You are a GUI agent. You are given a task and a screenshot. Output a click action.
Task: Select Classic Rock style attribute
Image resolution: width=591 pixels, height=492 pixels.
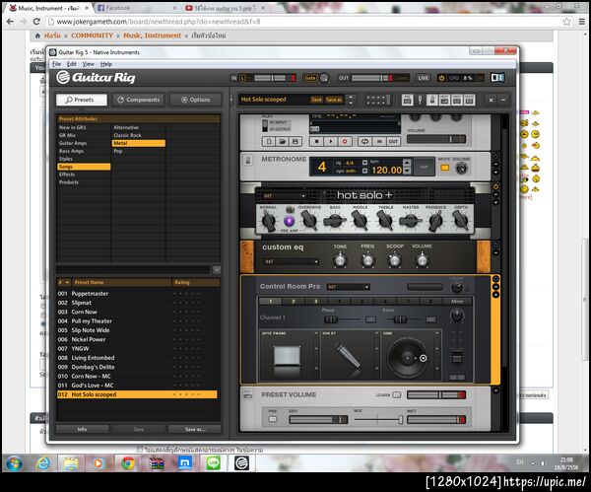tap(138, 135)
